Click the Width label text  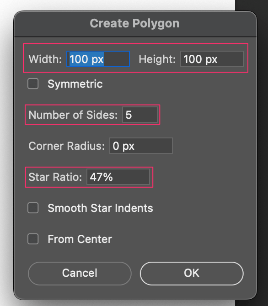click(45, 59)
